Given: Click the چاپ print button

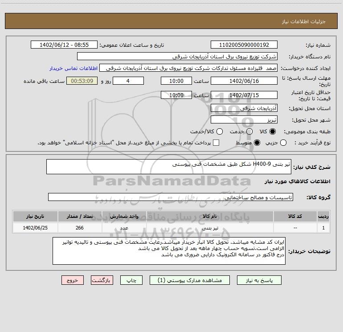Looking at the screenshot, I should pos(131,280).
